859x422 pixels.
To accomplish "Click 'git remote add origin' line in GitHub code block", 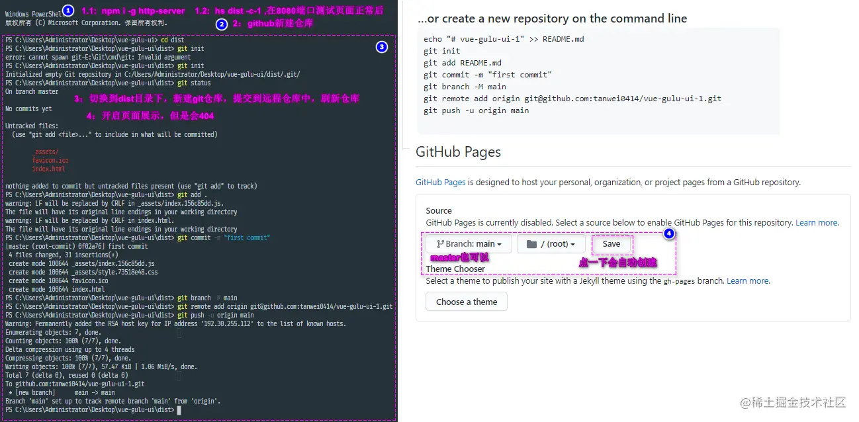I will 572,99.
